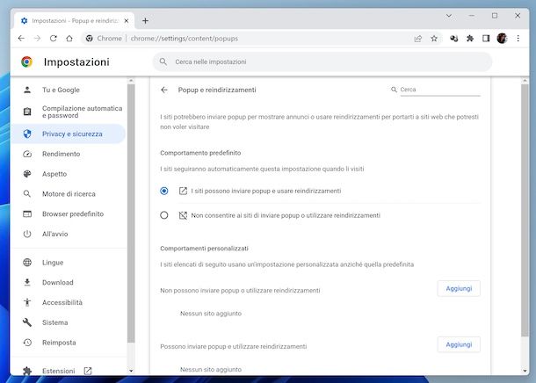Reload the settings page
This screenshot has width=536, height=383.
point(54,39)
